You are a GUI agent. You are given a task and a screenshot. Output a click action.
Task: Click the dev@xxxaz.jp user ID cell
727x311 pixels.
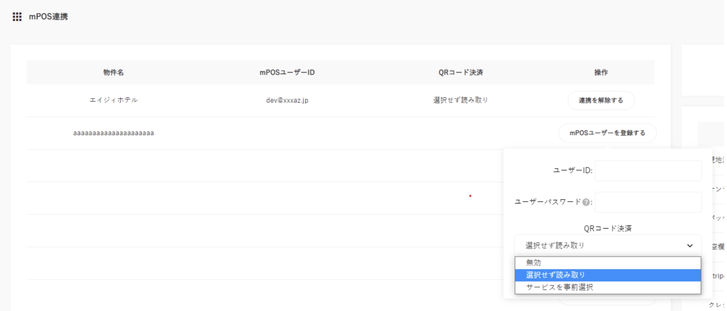coord(287,100)
